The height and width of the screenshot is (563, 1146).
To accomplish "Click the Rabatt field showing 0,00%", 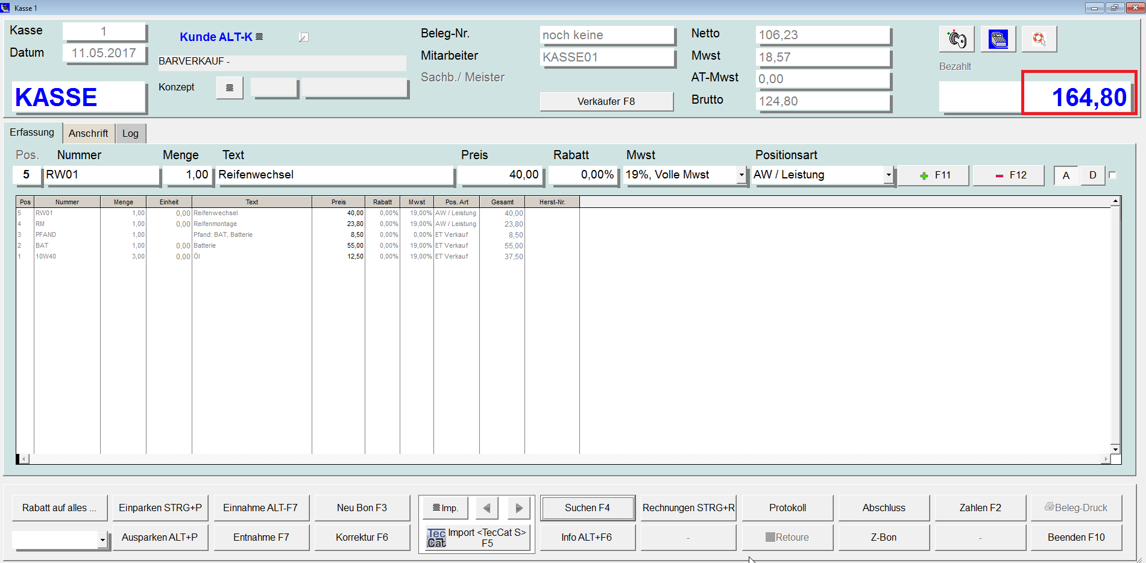I will pyautogui.click(x=583, y=175).
